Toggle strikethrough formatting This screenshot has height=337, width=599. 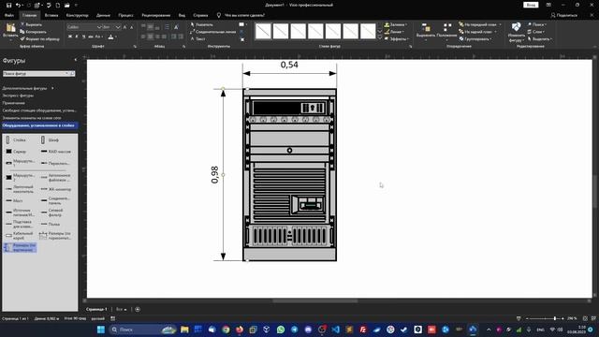point(91,37)
